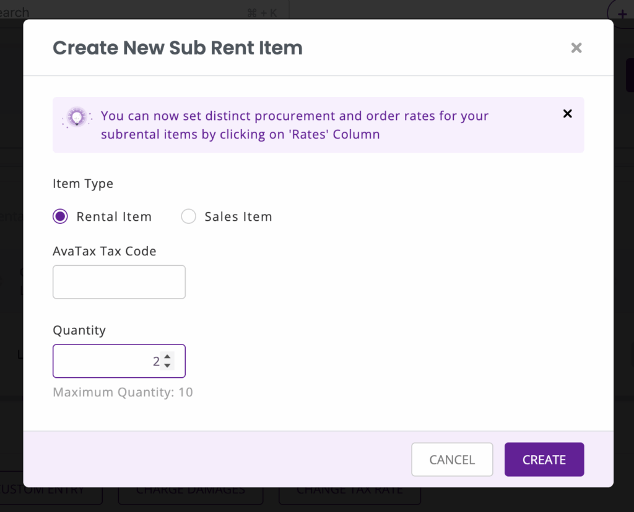
Task: Select the Rental Item radio button
Action: pyautogui.click(x=60, y=216)
